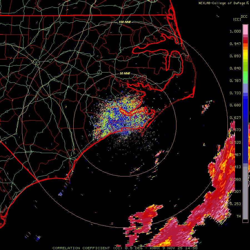
Task: Select the 0.253 legend value
Action: coord(235,204)
